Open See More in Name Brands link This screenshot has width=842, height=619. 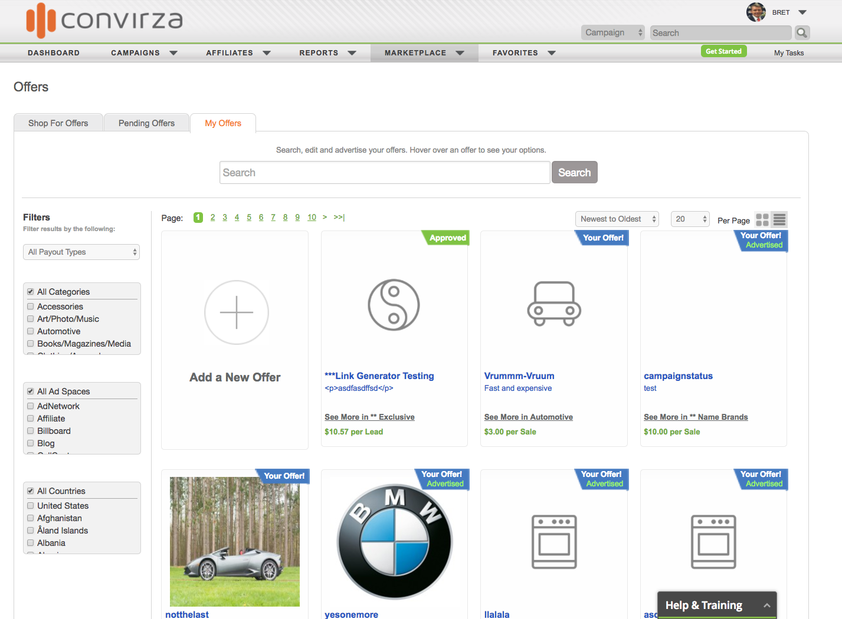click(x=696, y=417)
